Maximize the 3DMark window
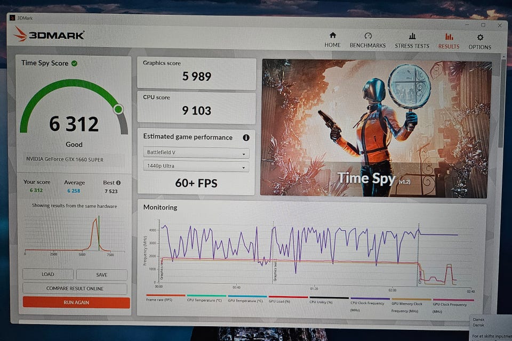 (x=483, y=25)
